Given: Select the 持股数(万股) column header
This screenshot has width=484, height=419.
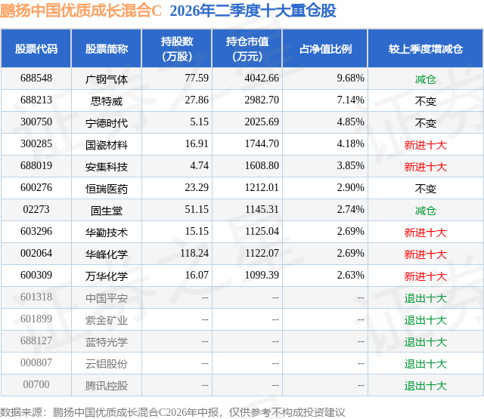Looking at the screenshot, I should (177, 48).
